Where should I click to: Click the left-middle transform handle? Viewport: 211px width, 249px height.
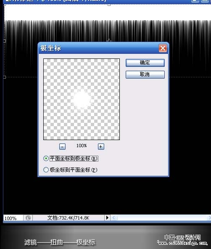coord(5,41)
